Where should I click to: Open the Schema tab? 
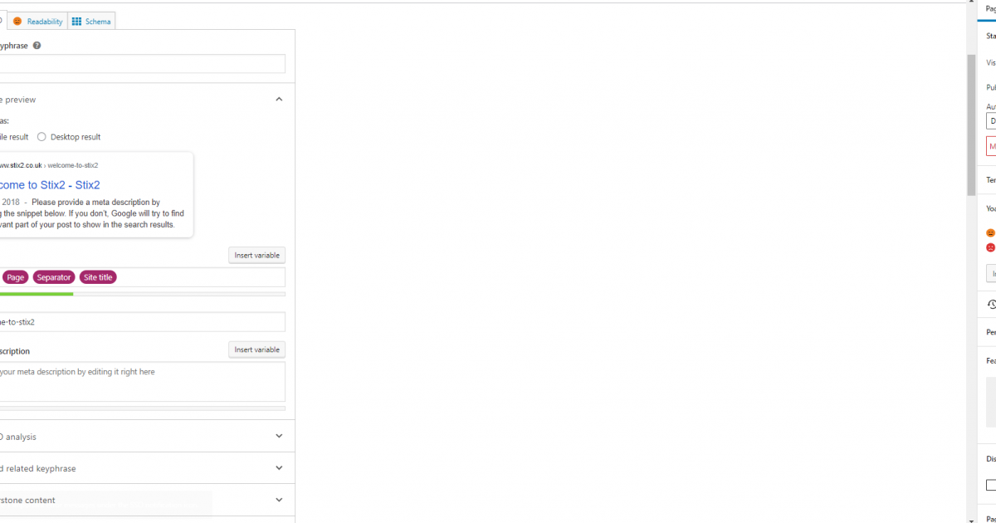point(97,22)
